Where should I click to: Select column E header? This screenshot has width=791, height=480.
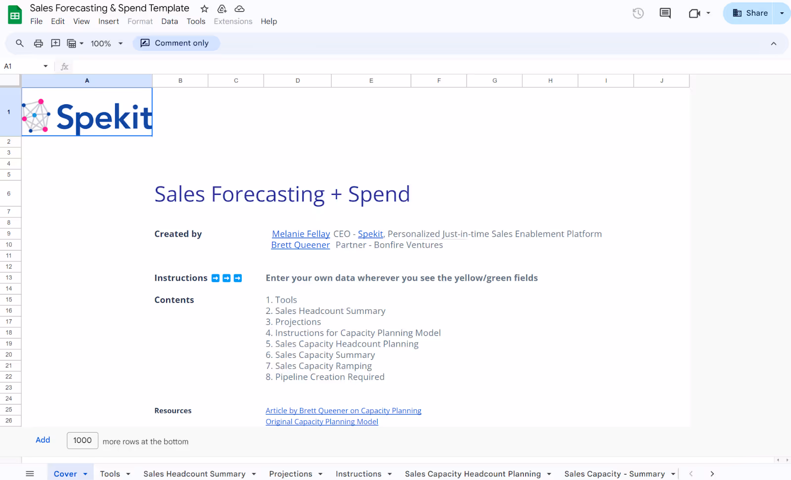coord(371,81)
